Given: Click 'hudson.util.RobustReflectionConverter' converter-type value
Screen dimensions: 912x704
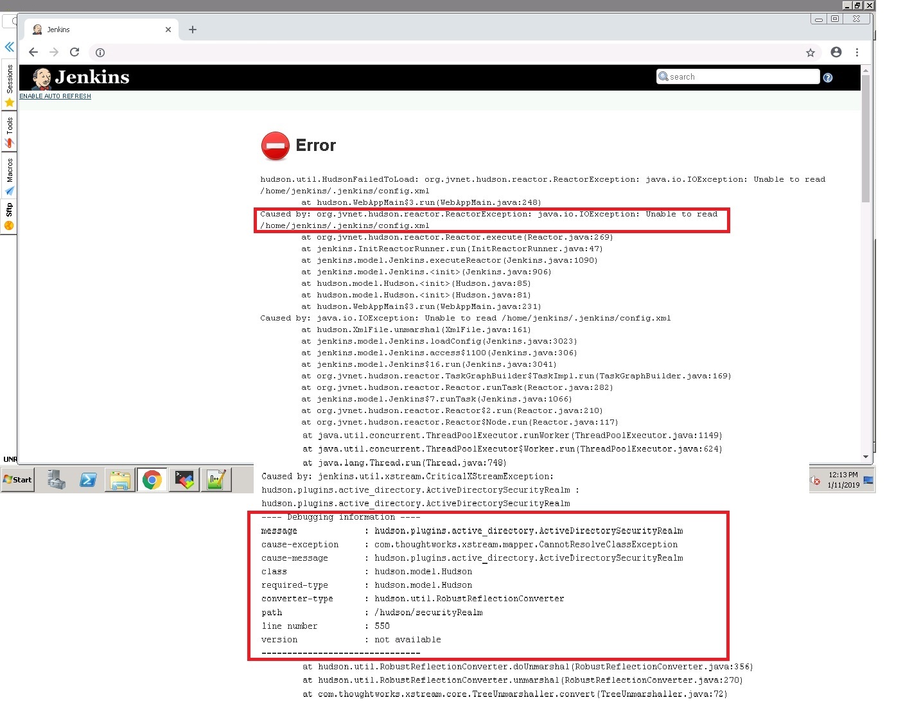Looking at the screenshot, I should tap(469, 599).
